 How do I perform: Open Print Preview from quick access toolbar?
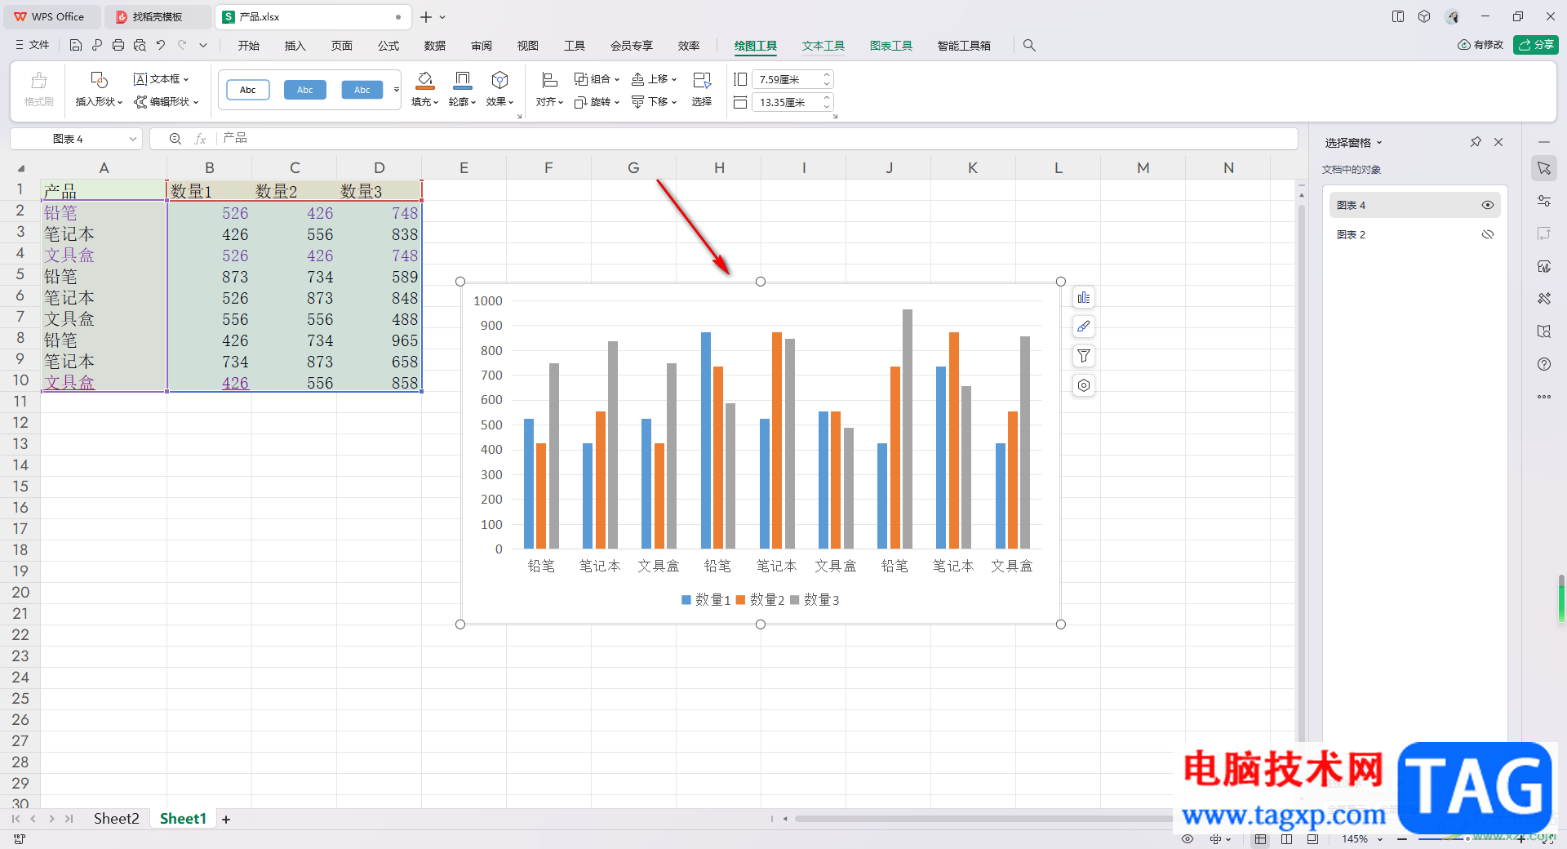[x=140, y=46]
